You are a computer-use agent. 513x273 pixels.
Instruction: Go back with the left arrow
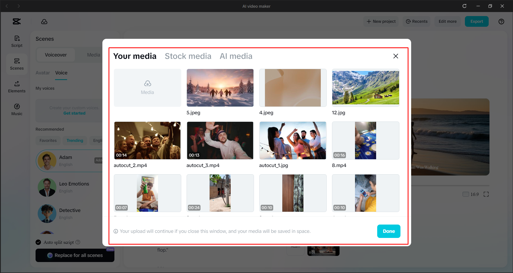coord(7,6)
